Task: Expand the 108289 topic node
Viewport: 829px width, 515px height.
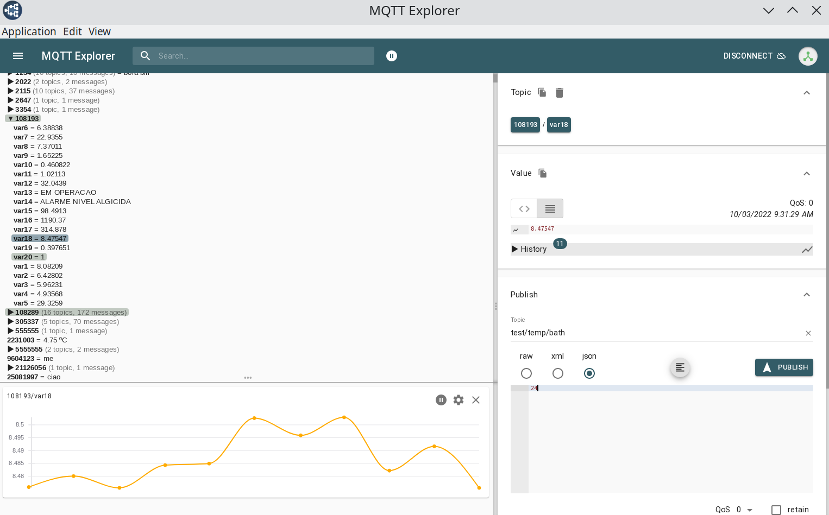Action: tap(10, 313)
